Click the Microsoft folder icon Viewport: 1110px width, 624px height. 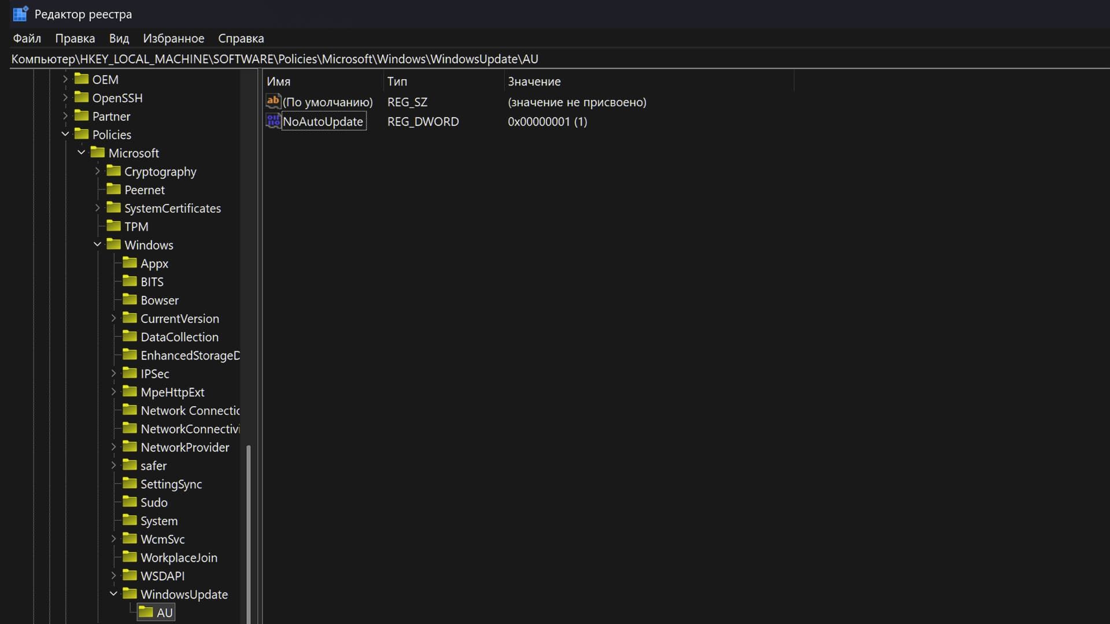coord(98,153)
